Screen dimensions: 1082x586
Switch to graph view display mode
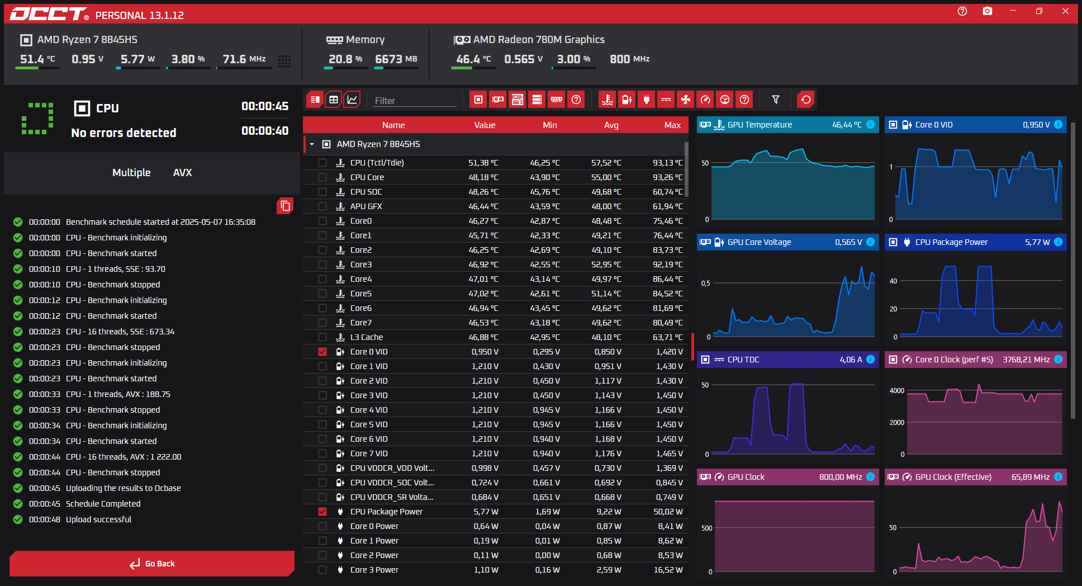352,100
